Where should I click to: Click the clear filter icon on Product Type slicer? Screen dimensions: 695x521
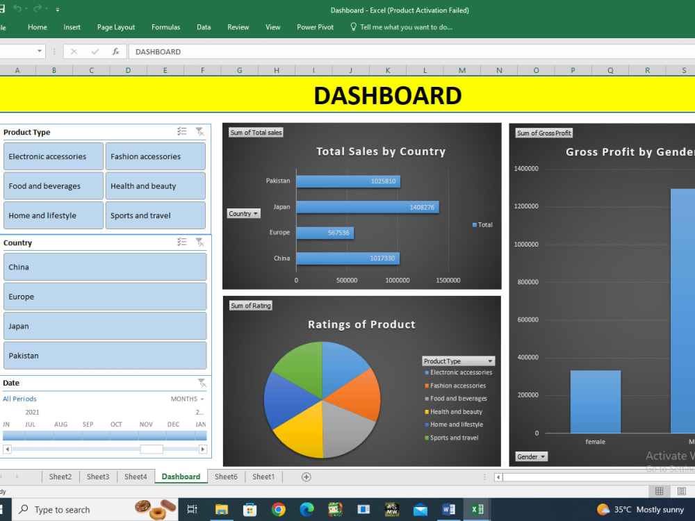(199, 131)
